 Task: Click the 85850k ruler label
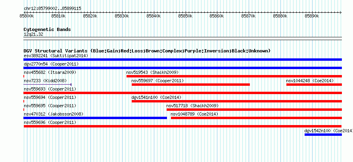tap(186, 16)
